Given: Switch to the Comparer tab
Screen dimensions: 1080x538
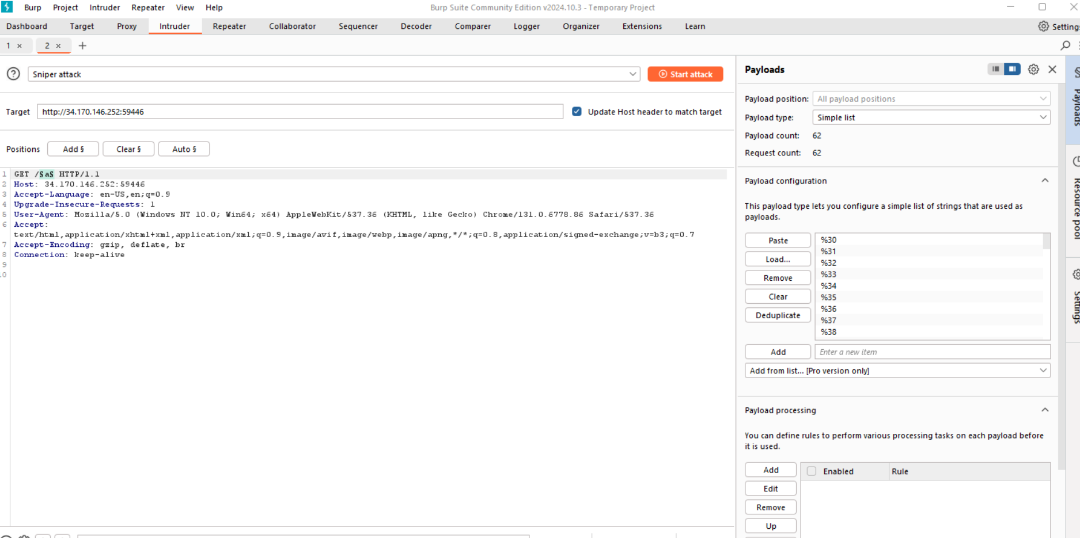Looking at the screenshot, I should (473, 26).
